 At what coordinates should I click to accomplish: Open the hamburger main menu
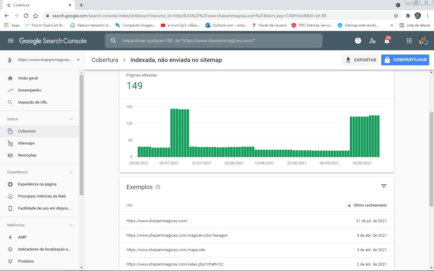pyautogui.click(x=11, y=41)
